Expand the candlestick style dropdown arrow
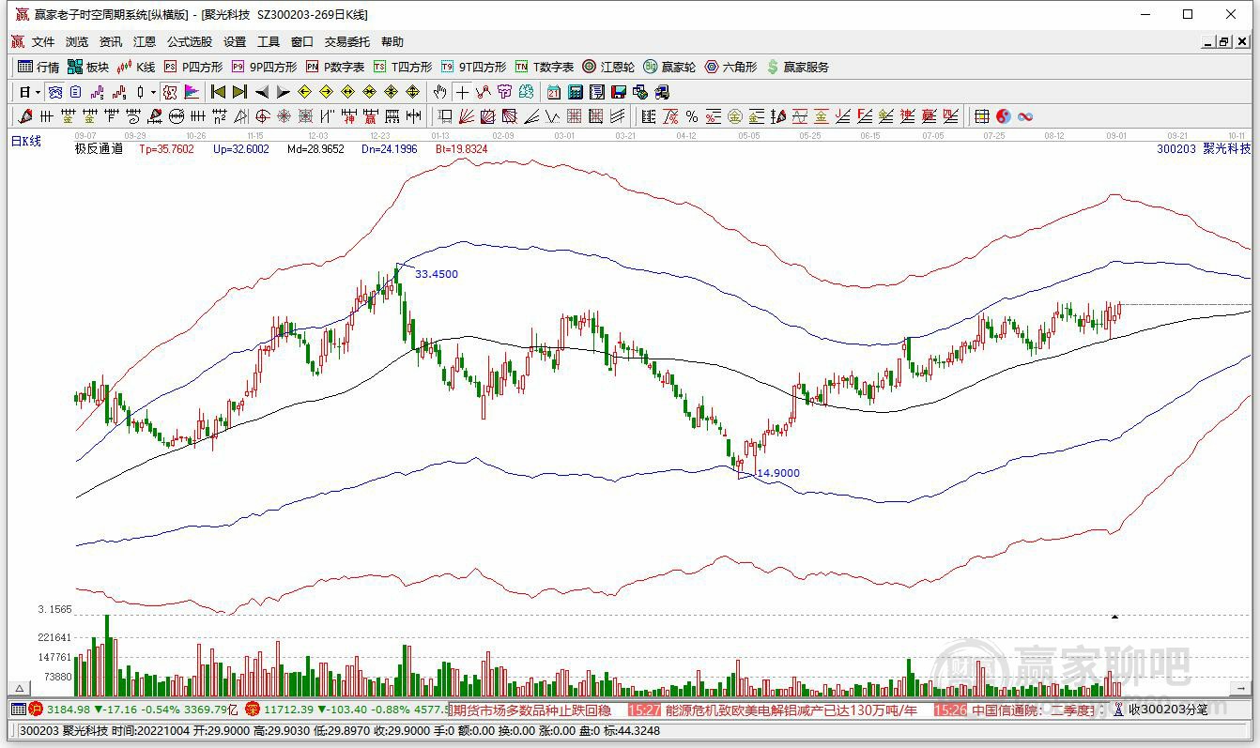The width and height of the screenshot is (1260, 748). coord(153,92)
